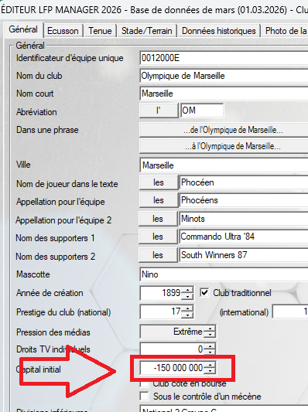Toggle the Club traditionnel checkbox
308x412 pixels.
(x=204, y=293)
